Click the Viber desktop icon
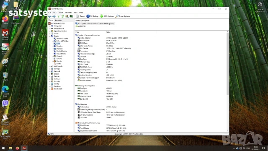268x151 pixels. (x=5, y=104)
